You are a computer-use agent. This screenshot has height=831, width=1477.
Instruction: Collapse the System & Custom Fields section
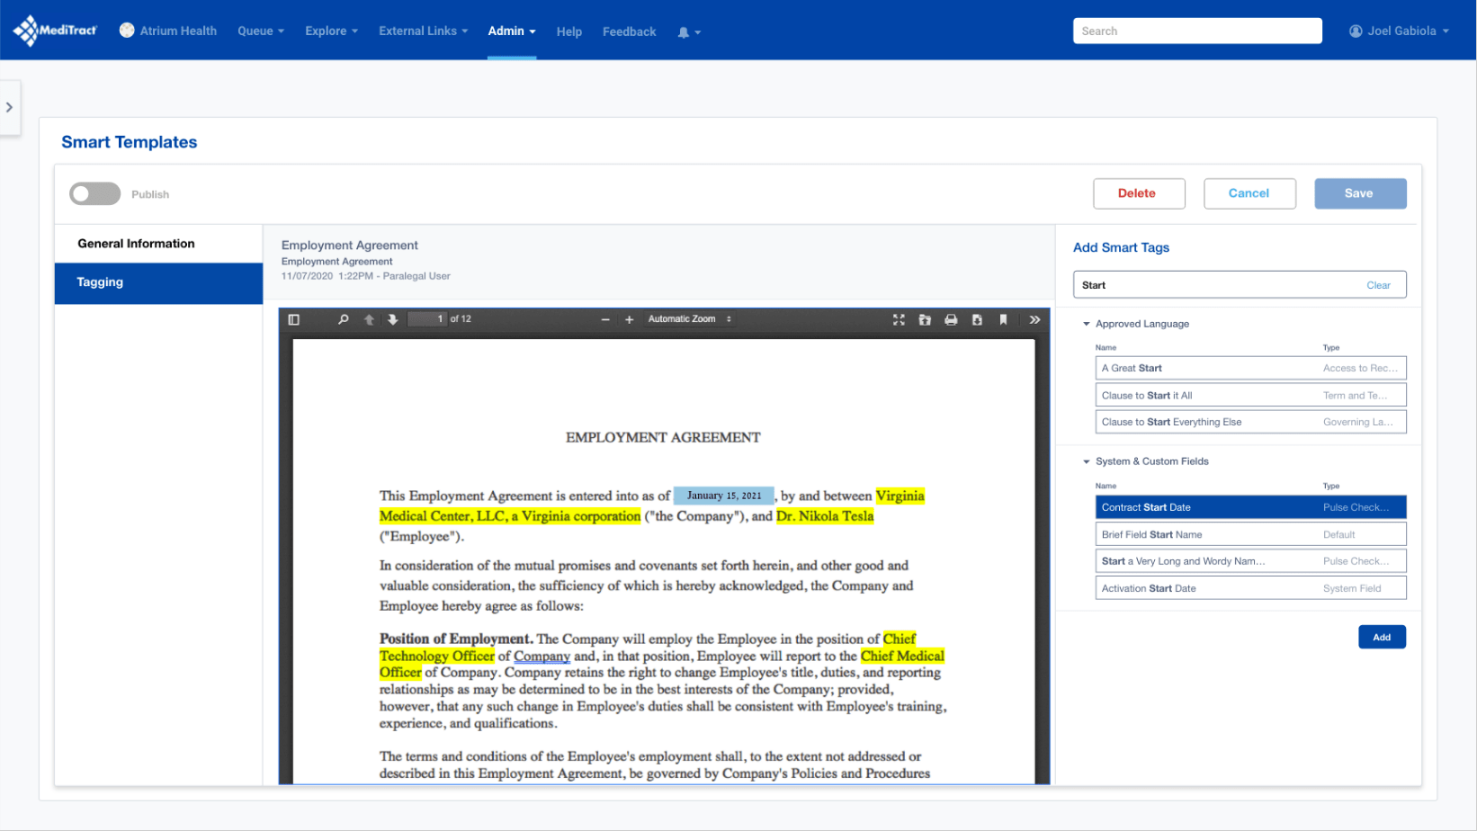[x=1086, y=461]
